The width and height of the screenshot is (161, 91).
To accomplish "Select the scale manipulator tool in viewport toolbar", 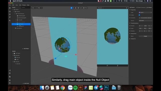I will click(76, 8).
